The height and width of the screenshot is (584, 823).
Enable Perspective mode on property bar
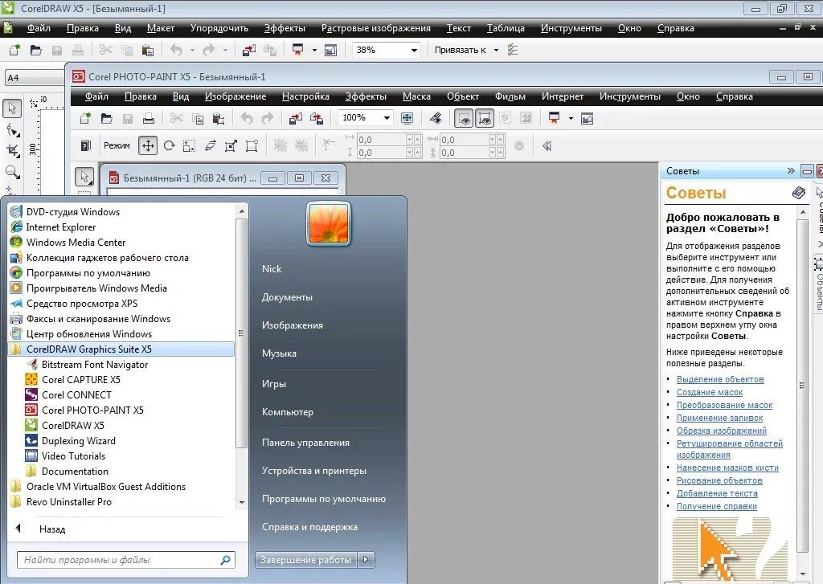252,146
